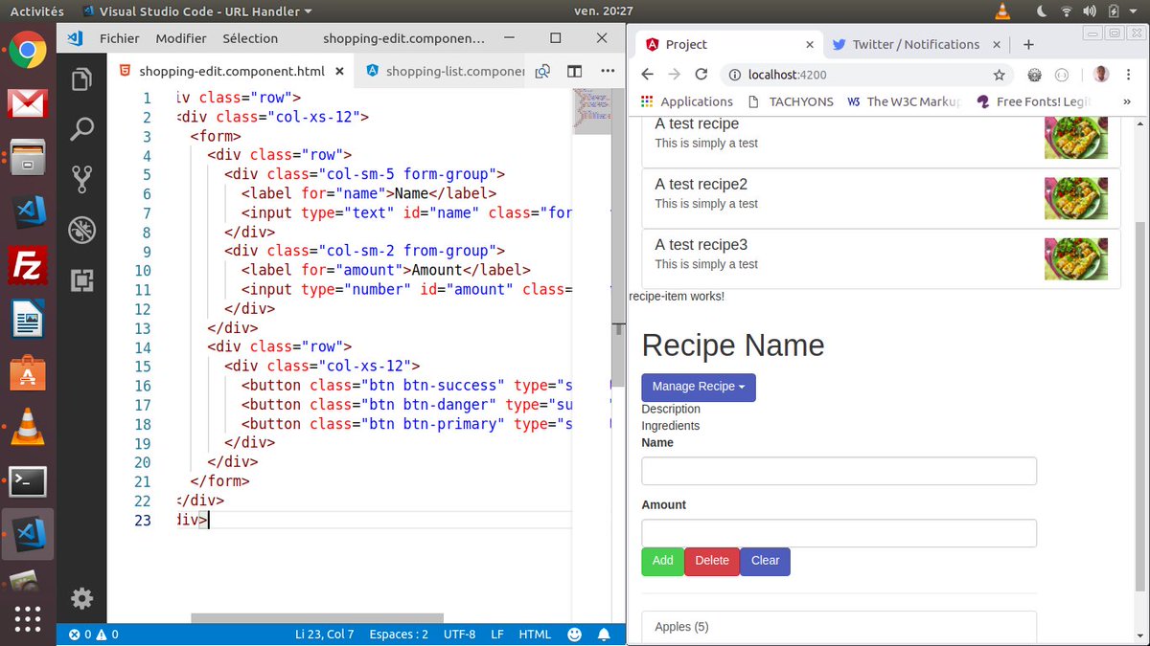
Task: Split the editor to the right
Action: (575, 71)
